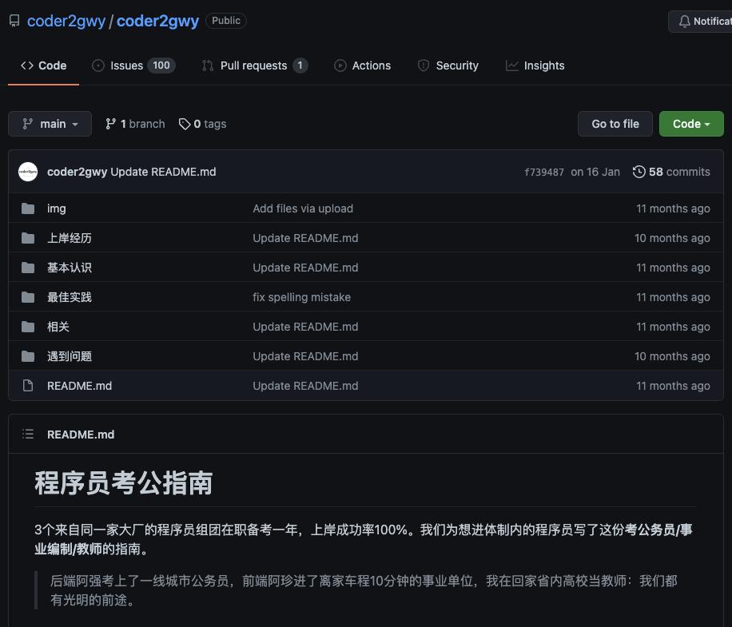This screenshot has height=627, width=732.
Task: Click the Issues count badge 100
Action: (x=161, y=65)
